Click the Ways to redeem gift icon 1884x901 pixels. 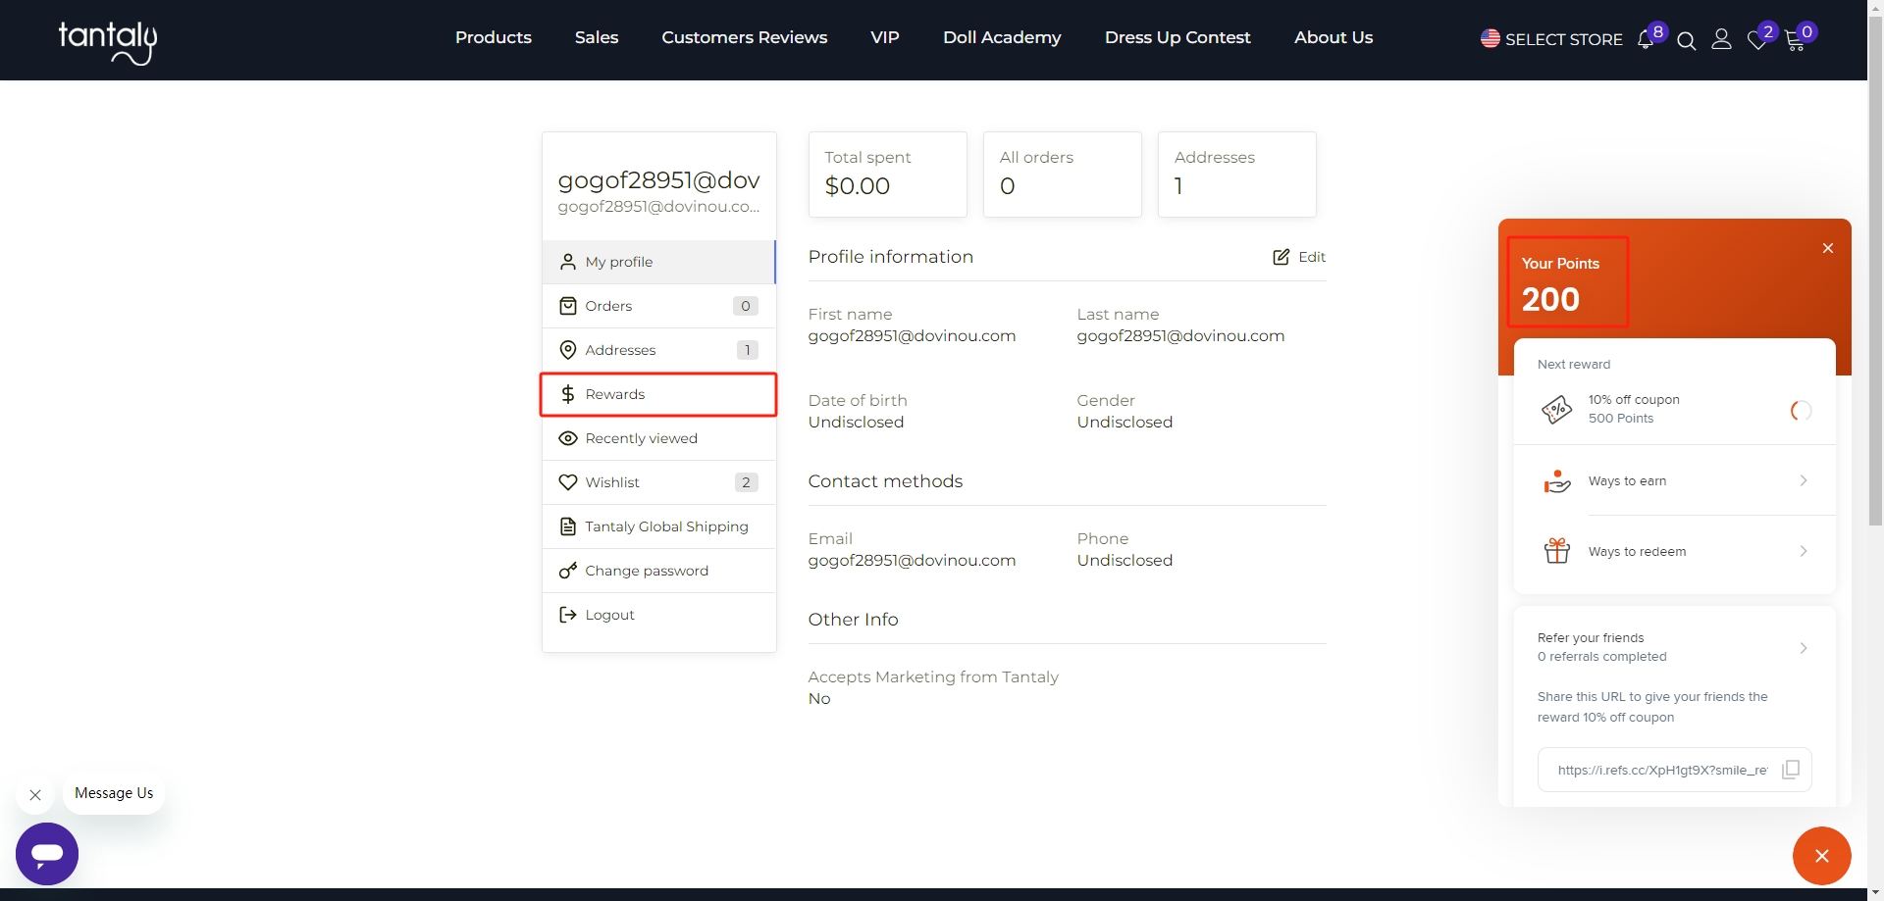tap(1556, 551)
